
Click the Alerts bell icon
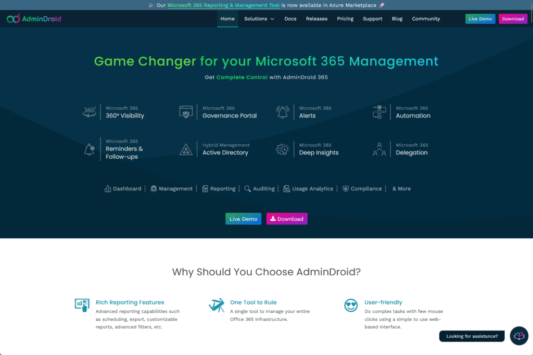[x=283, y=112]
